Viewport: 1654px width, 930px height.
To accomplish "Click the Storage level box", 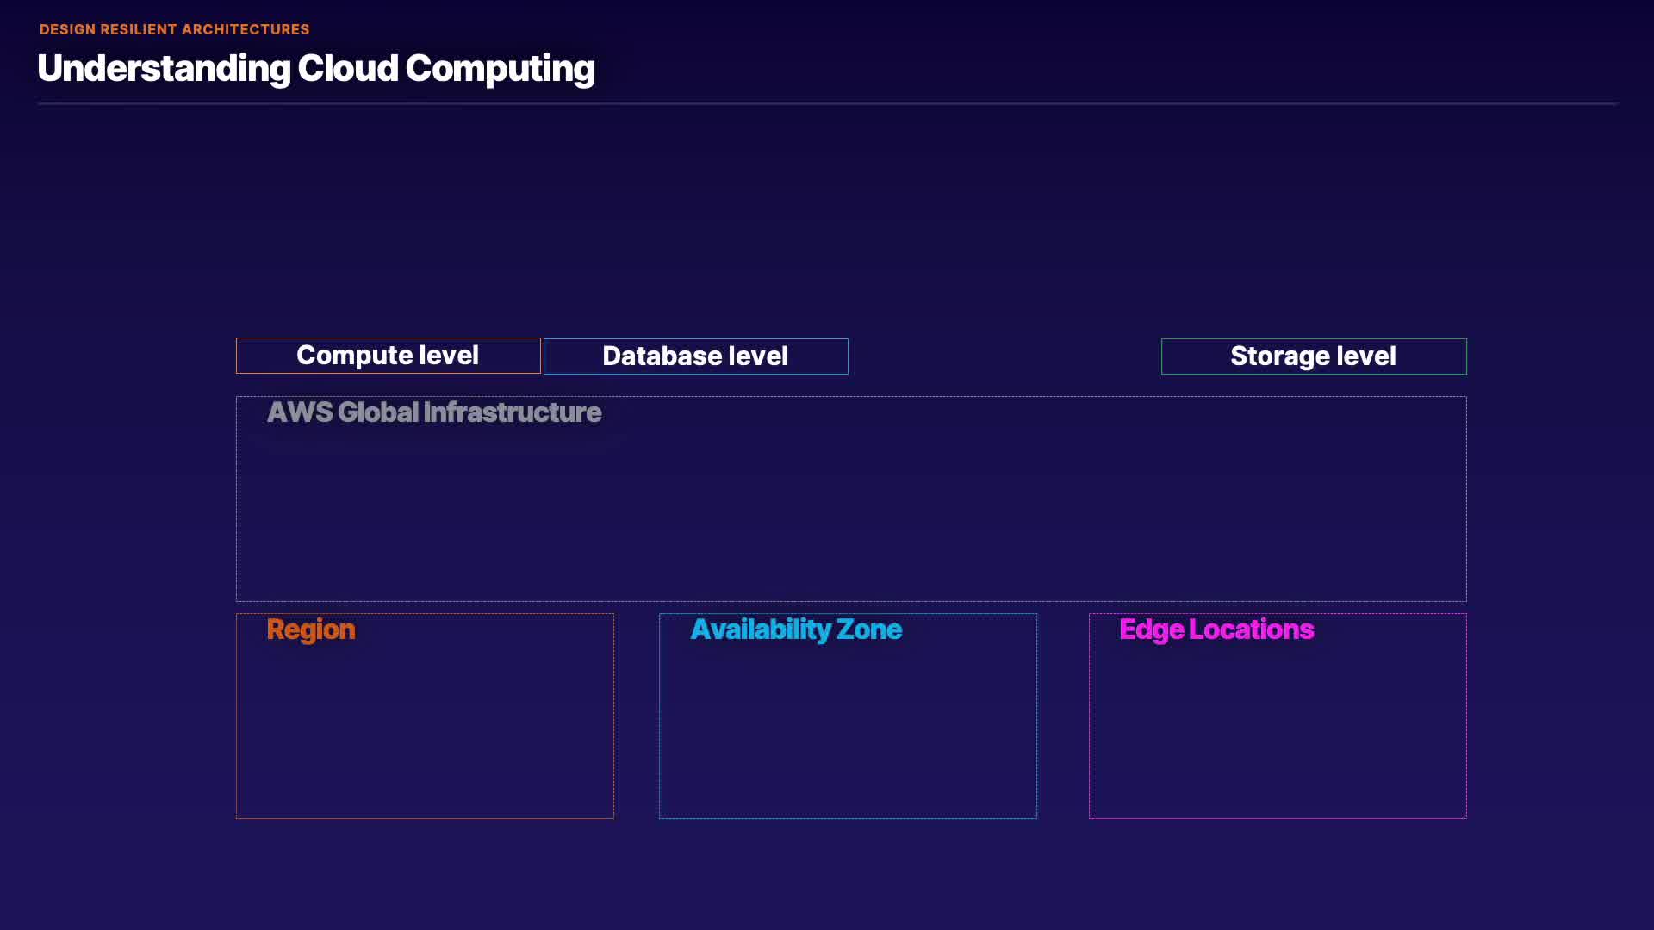I will pos(1313,356).
